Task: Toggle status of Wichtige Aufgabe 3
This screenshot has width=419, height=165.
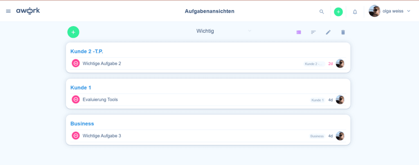Action: [76, 136]
